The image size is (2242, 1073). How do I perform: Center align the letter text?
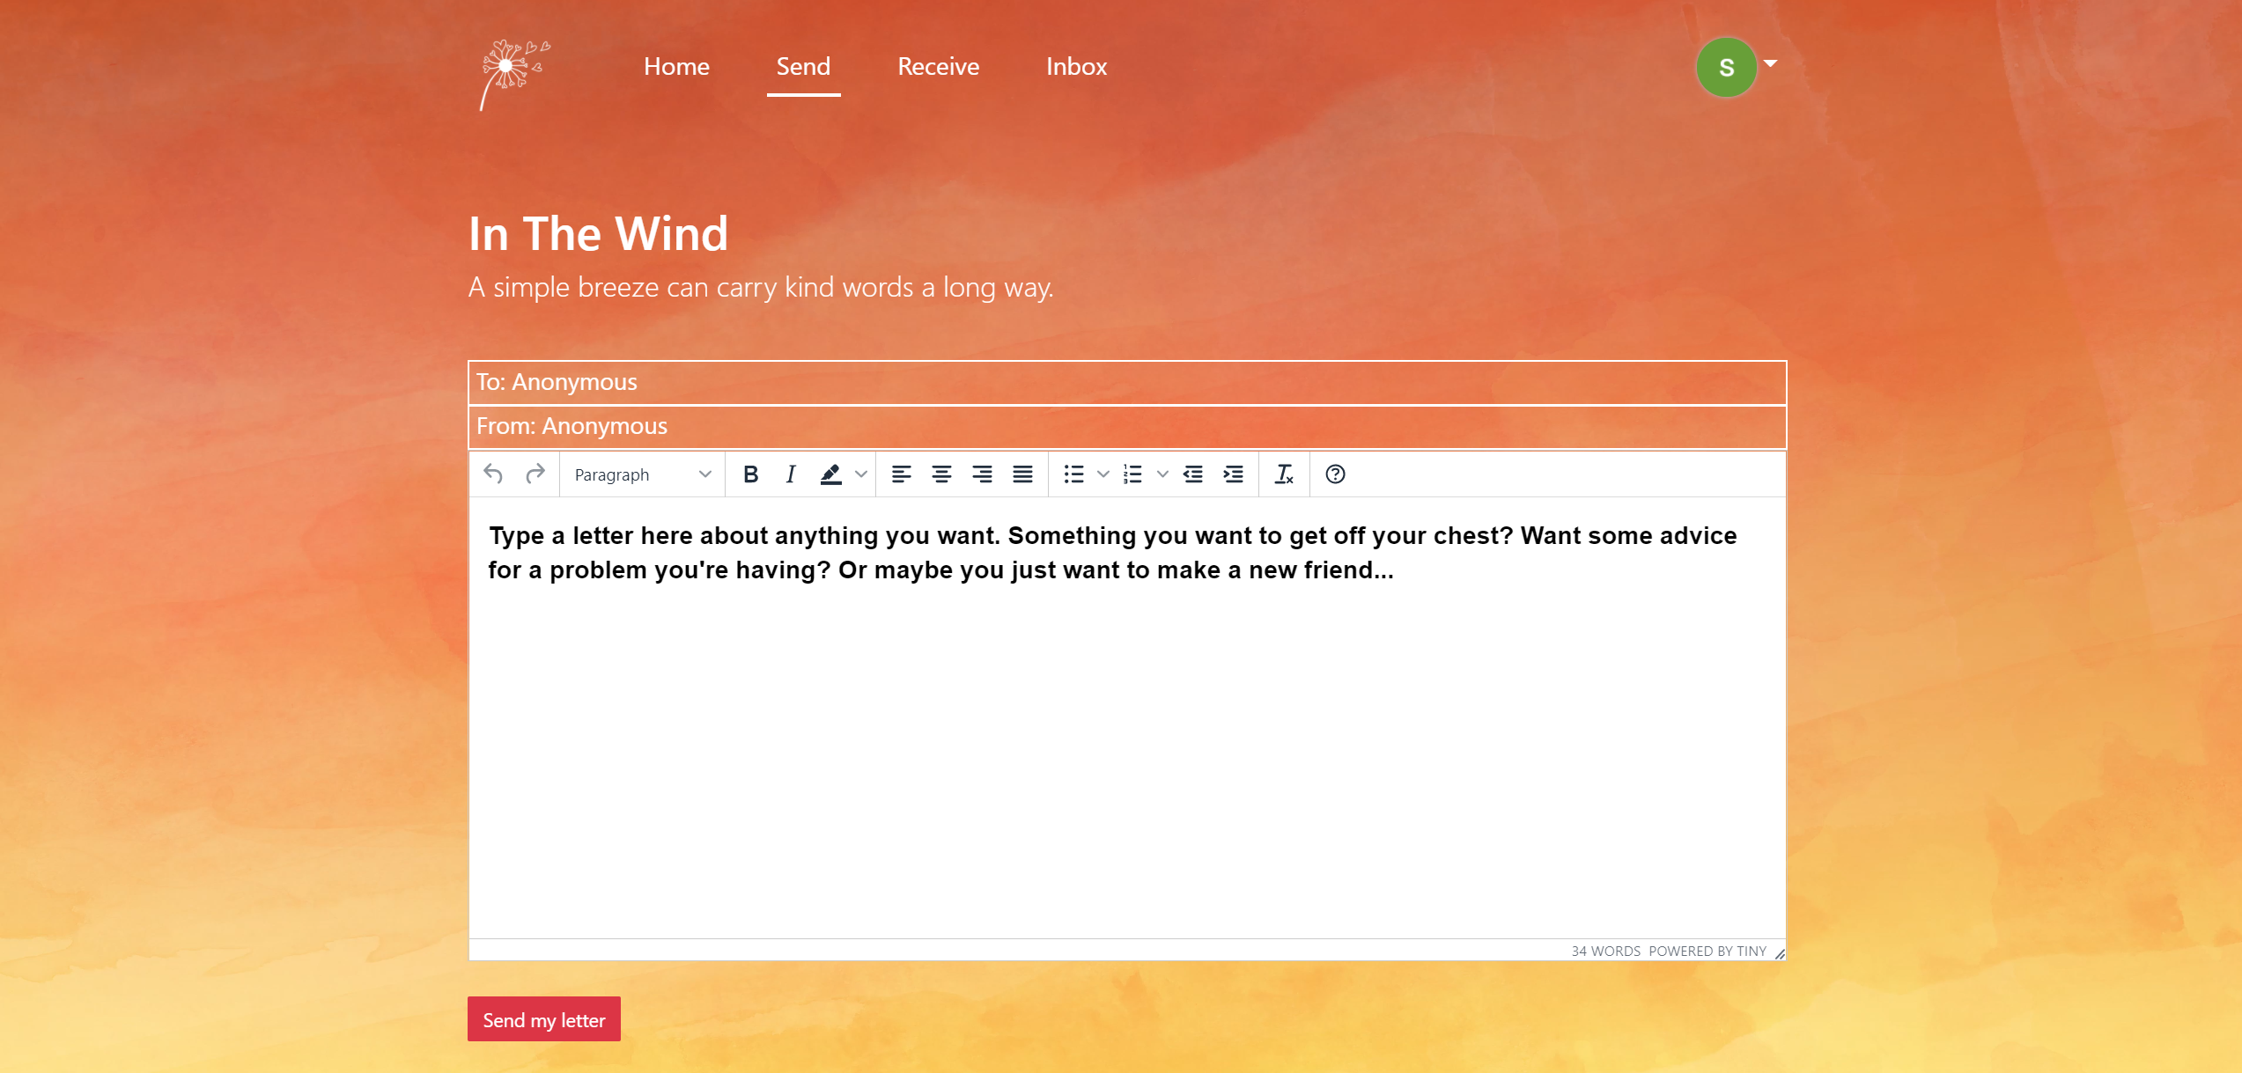pos(941,474)
